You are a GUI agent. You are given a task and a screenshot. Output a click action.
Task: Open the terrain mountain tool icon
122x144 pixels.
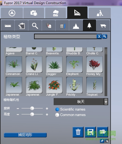[x=76, y=26]
